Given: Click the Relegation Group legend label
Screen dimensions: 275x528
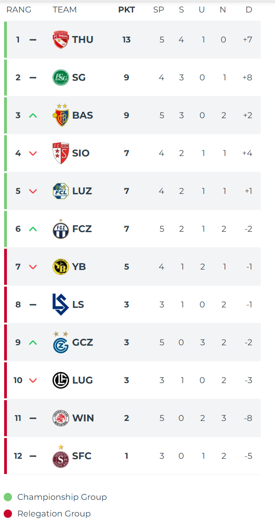Looking at the screenshot, I should (54, 514).
